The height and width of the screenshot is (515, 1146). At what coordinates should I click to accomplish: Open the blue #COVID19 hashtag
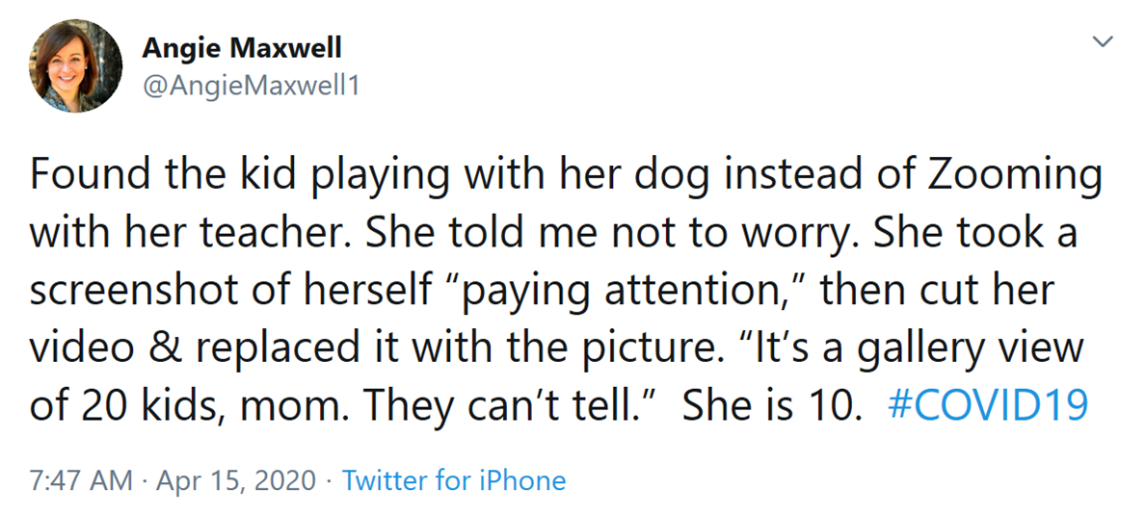988,405
